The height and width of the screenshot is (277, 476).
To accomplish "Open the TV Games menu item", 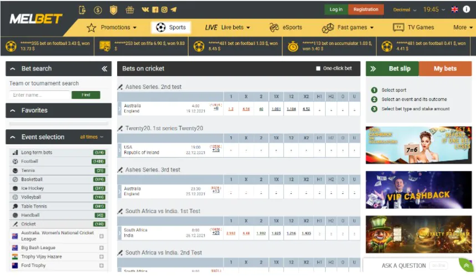I will pos(413,28).
